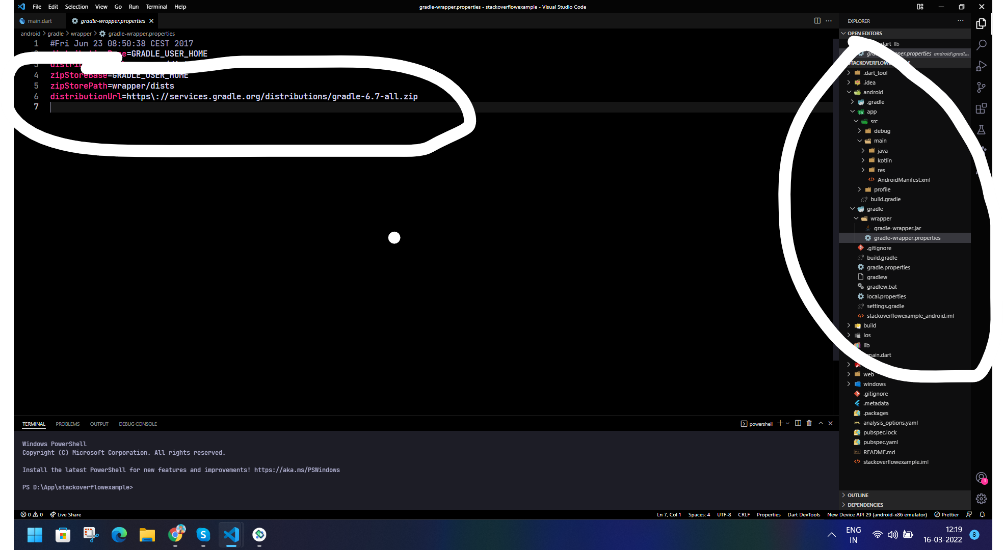Close the terminal panel
The width and height of the screenshot is (1004, 550).
click(831, 423)
